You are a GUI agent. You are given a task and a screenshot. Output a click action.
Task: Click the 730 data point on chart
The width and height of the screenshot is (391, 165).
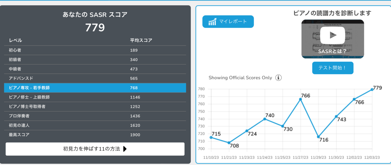[282, 126]
